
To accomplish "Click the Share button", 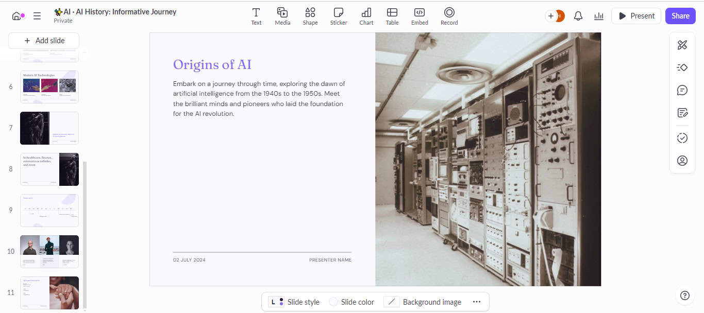I will [680, 16].
